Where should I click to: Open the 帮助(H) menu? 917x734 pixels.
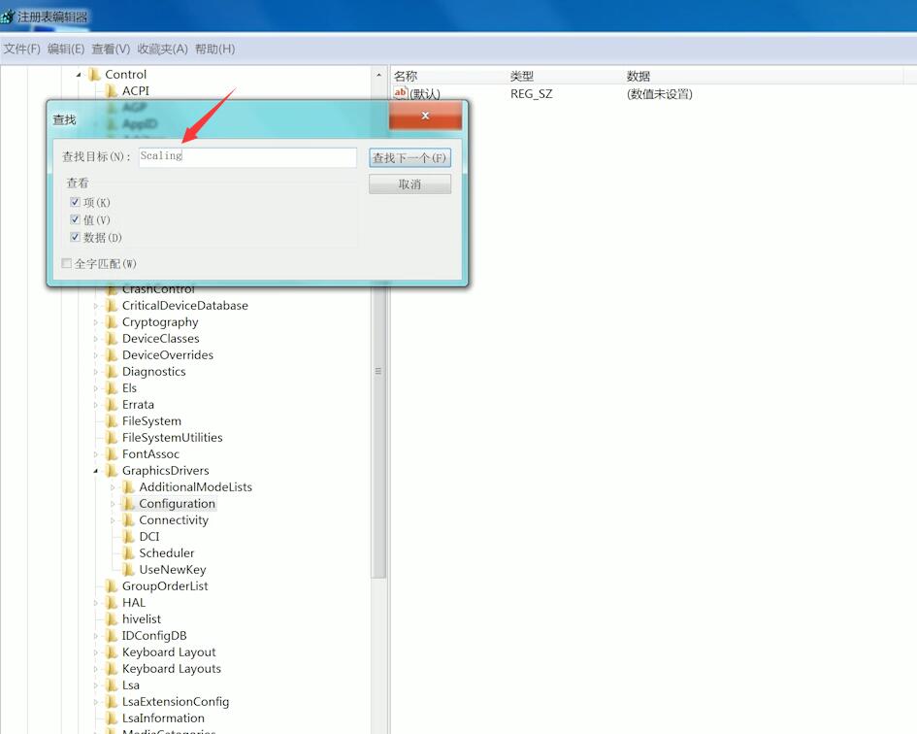click(x=214, y=50)
